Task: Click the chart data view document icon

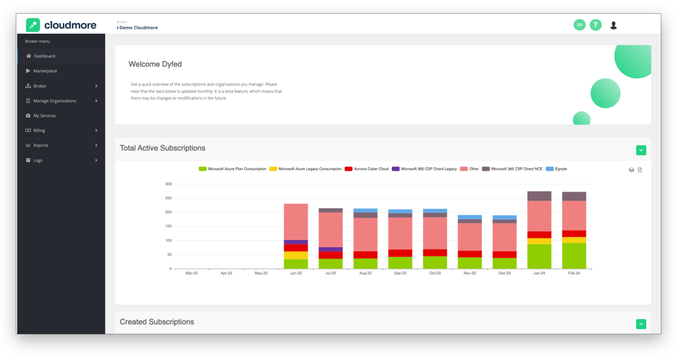Action: pos(640,170)
